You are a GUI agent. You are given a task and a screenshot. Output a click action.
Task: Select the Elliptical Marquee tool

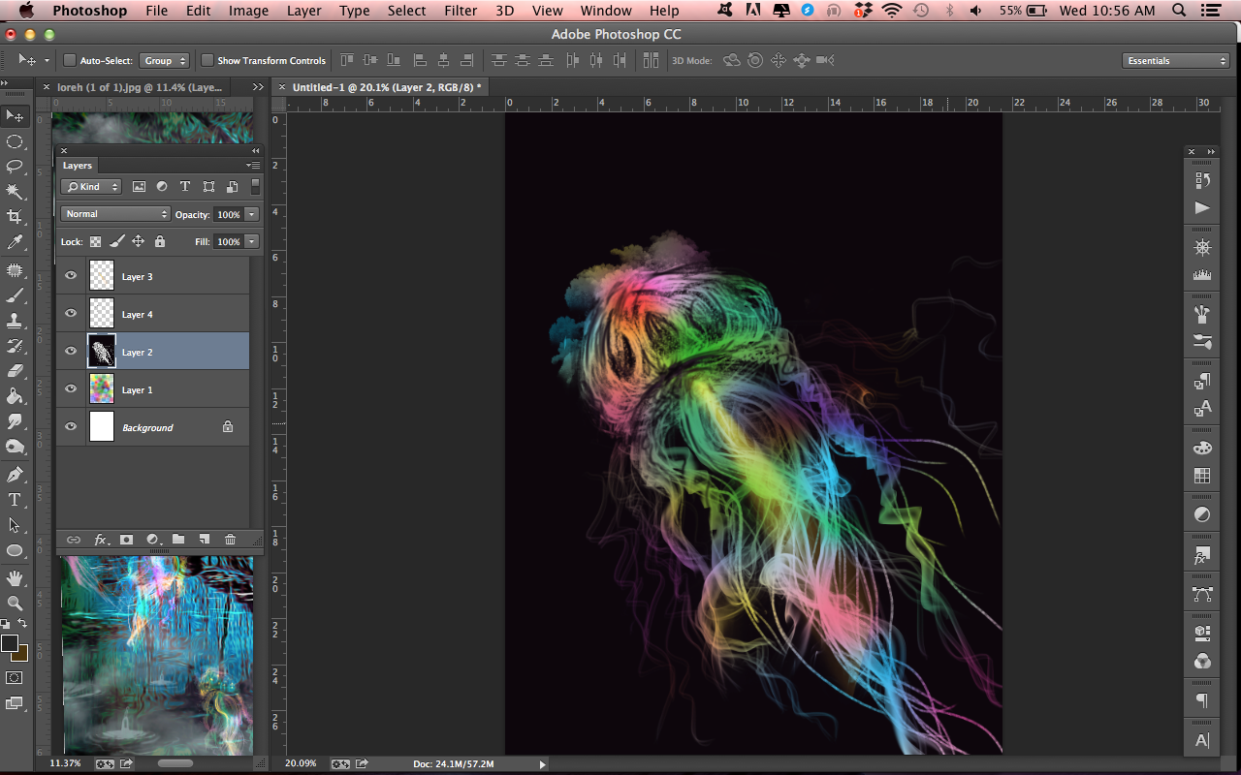(15, 141)
